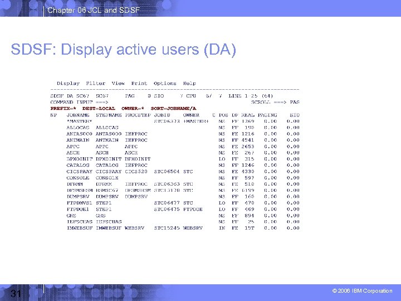Click REAL value 4541 for ANTMAIN
This screenshot has width=401, height=301.
248,140
